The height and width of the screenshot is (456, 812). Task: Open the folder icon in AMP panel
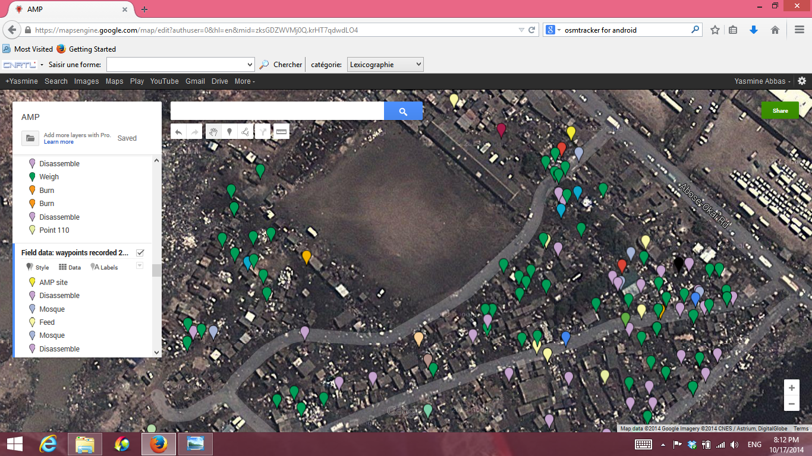click(x=30, y=138)
